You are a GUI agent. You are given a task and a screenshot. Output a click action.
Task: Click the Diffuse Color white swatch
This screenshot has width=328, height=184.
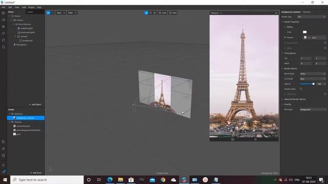point(304,32)
